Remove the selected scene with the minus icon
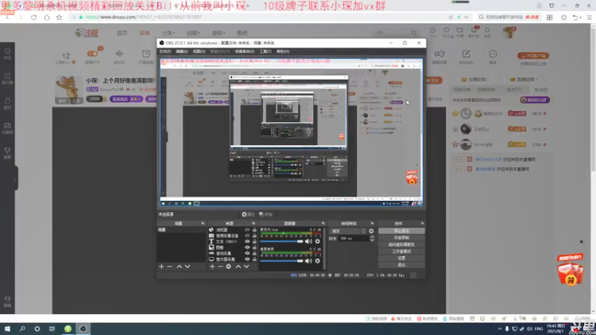This screenshot has width=596, height=335. pyautogui.click(x=170, y=267)
